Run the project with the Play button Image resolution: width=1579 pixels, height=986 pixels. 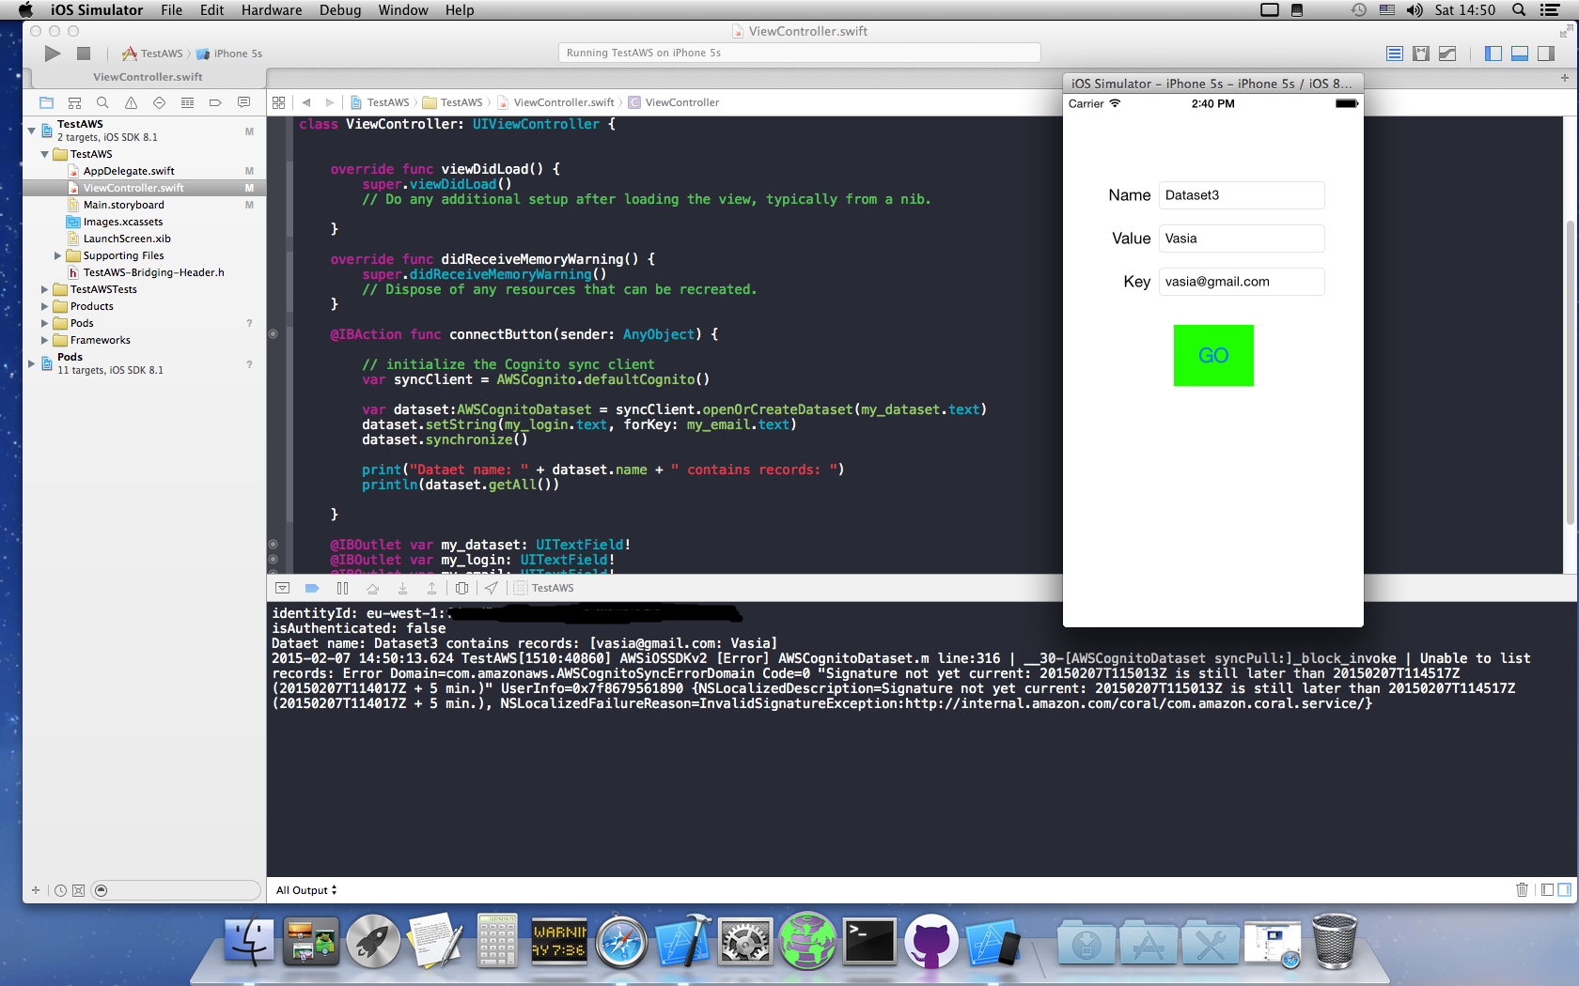pos(53,54)
